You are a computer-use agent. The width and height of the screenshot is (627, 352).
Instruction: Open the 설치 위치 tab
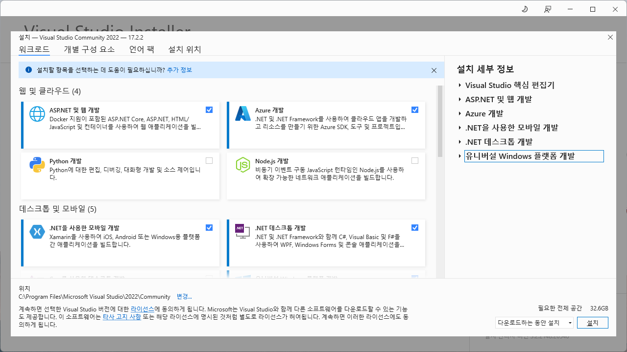pos(185,49)
